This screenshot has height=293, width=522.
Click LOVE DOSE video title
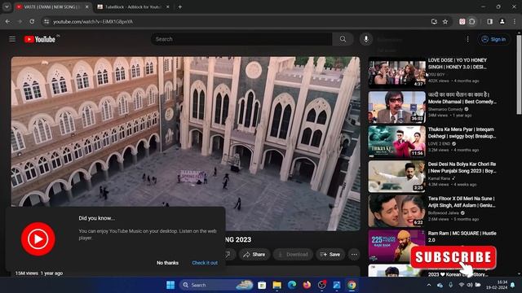458,63
